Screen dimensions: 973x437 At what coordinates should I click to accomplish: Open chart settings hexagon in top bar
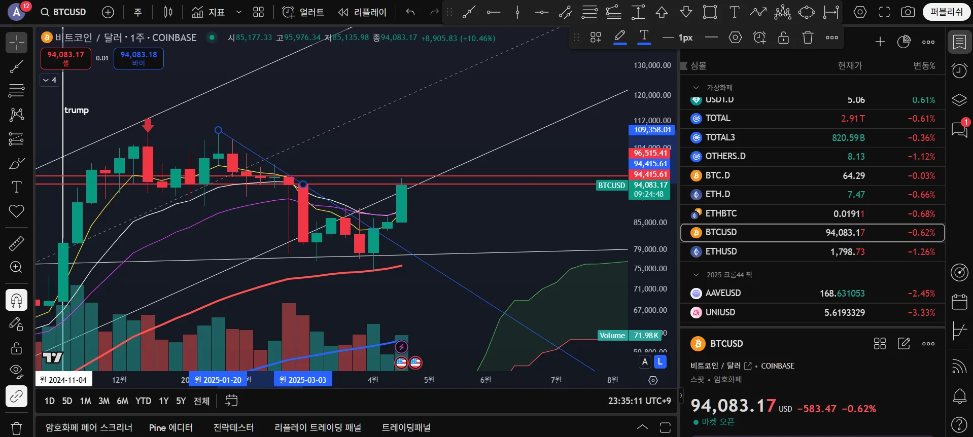coord(860,12)
